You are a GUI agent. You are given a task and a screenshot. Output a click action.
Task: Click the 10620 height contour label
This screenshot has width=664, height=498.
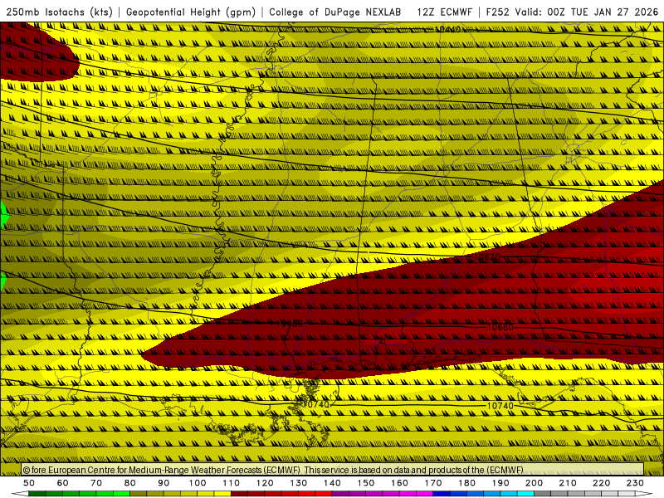pos(487,256)
